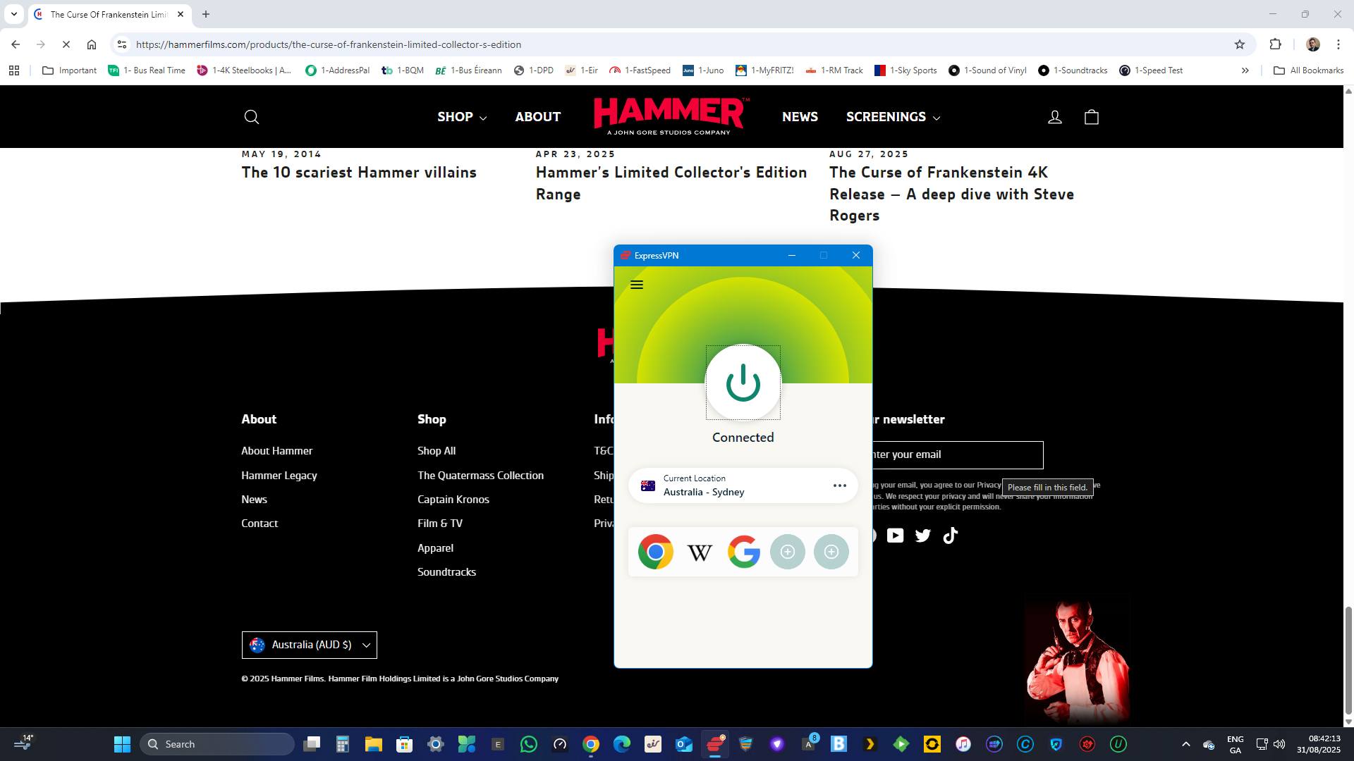Screen dimensions: 1354x761
Task: Open Film & TV footer link
Action: coord(440,524)
